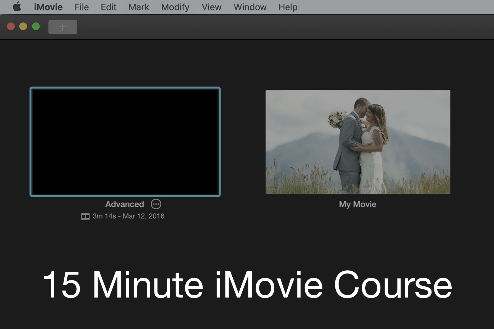Viewport: 494px width, 329px height.
Task: Click the My Movie project title
Action: pyautogui.click(x=358, y=204)
